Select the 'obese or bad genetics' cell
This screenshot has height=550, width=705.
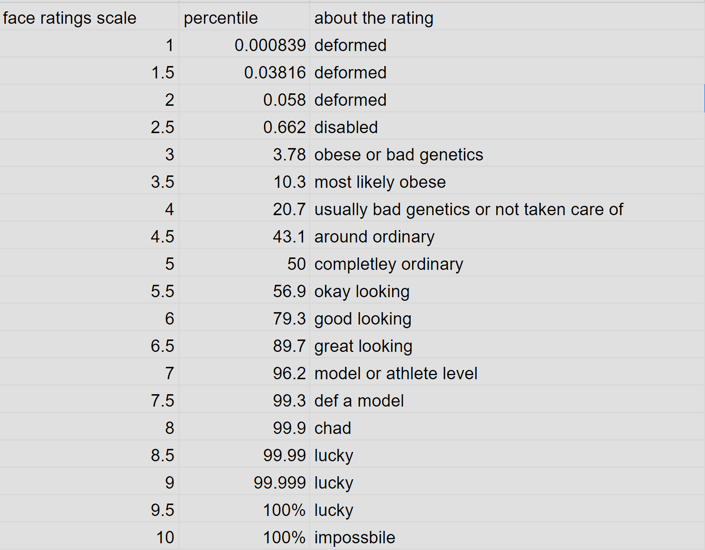pos(399,155)
